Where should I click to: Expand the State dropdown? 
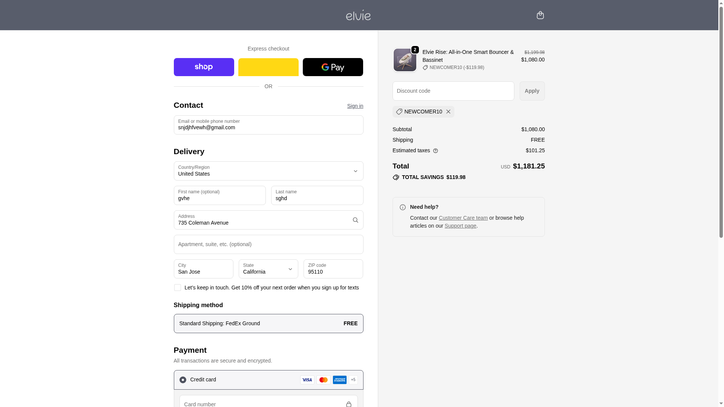tap(268, 269)
